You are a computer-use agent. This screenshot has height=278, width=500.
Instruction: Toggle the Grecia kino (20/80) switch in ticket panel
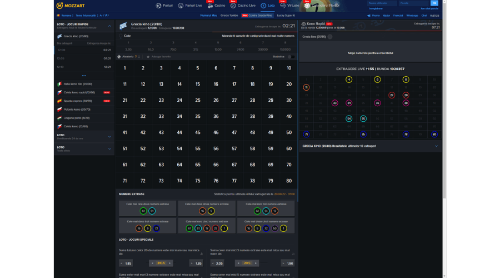[x=330, y=37]
